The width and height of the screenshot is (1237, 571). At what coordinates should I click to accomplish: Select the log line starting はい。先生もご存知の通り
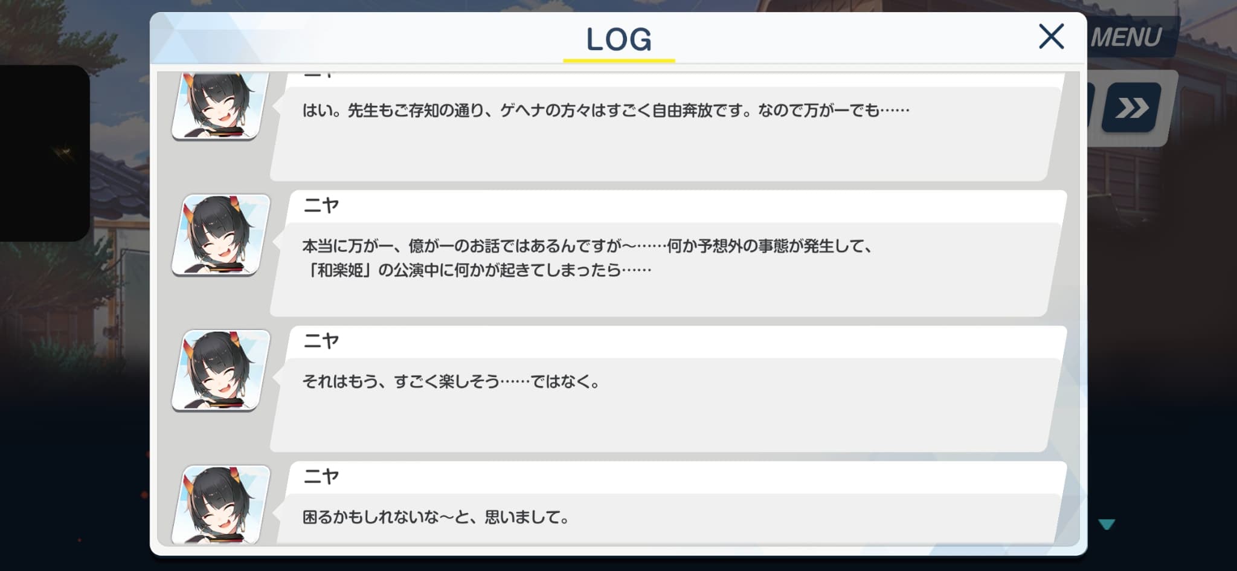(606, 111)
